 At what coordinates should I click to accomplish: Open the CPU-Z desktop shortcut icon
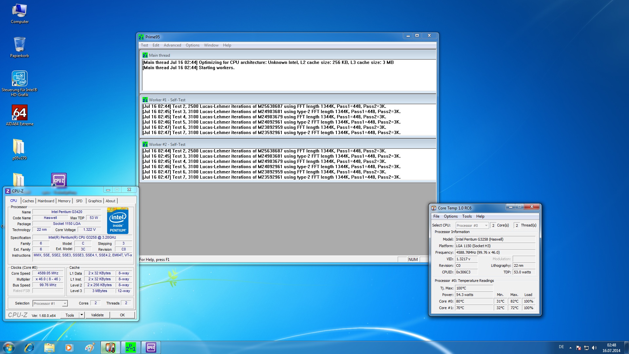point(59,180)
